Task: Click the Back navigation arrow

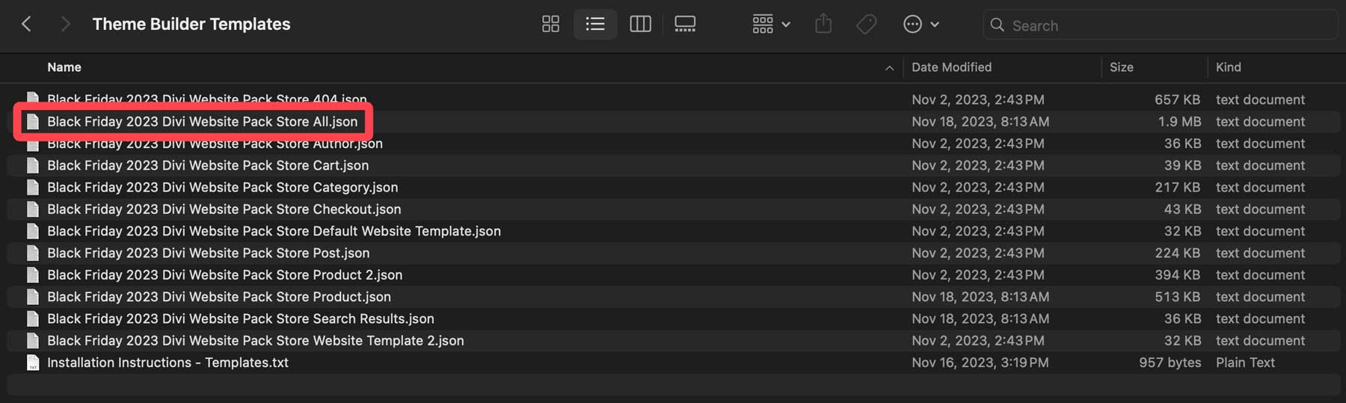Action: click(x=27, y=25)
